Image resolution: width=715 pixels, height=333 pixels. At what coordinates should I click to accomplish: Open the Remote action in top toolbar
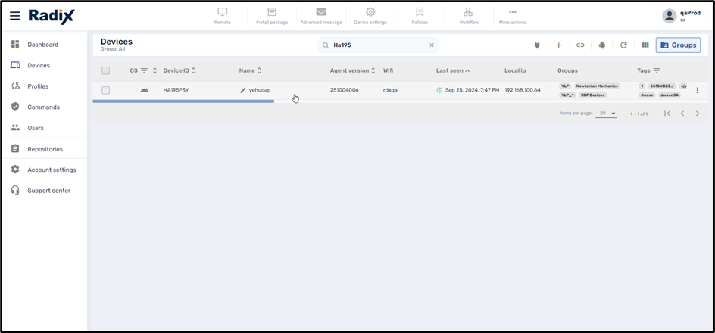(223, 16)
